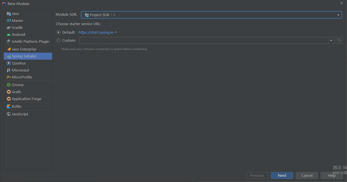Select the Maven module type icon

(x=9, y=20)
